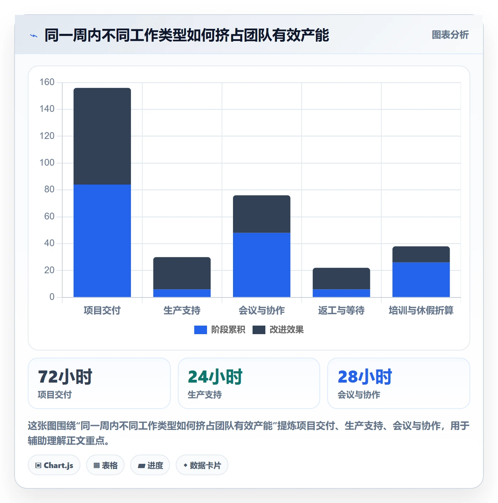
Task: Click the x-axis label 生产支持
Action: [182, 311]
